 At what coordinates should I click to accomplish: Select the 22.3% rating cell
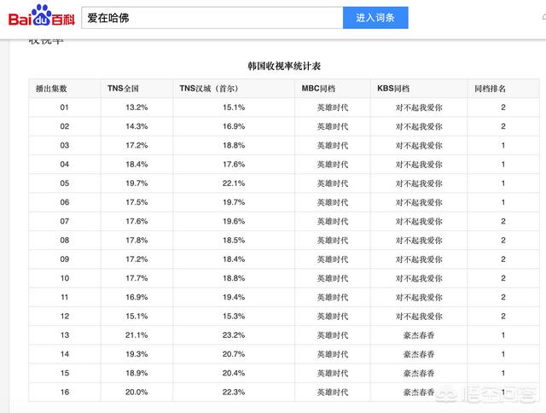234,393
